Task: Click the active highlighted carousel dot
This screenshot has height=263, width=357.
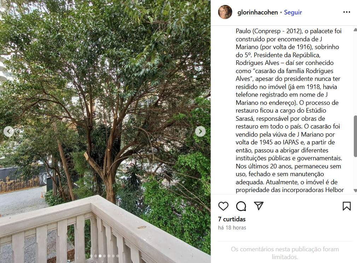Action: [100, 256]
